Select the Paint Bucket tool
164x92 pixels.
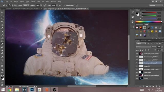point(2,47)
